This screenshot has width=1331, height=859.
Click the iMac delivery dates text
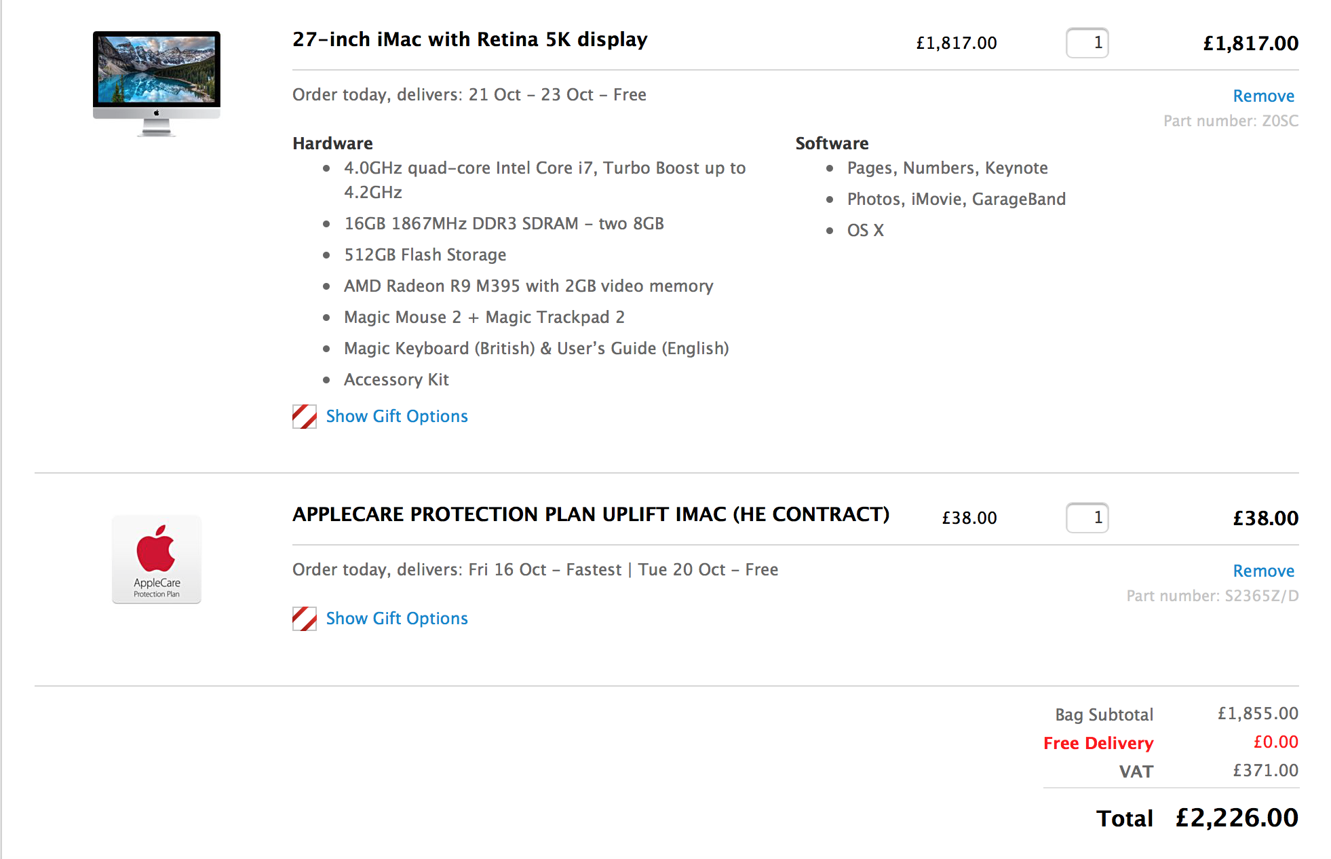click(469, 94)
